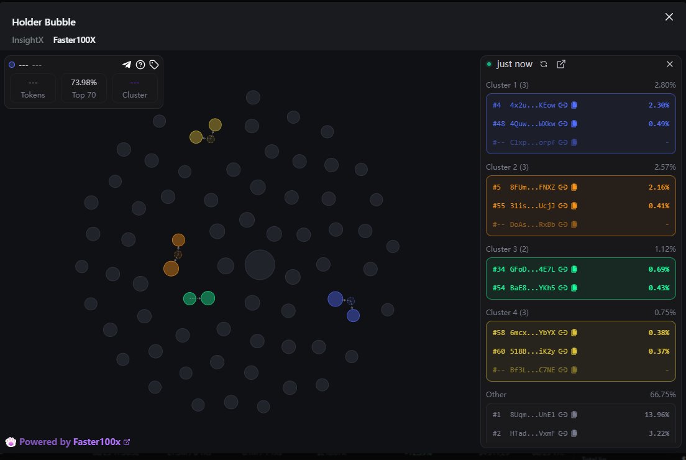The width and height of the screenshot is (686, 460).
Task: Copy the address DoAs...RxBb
Action: [574, 224]
